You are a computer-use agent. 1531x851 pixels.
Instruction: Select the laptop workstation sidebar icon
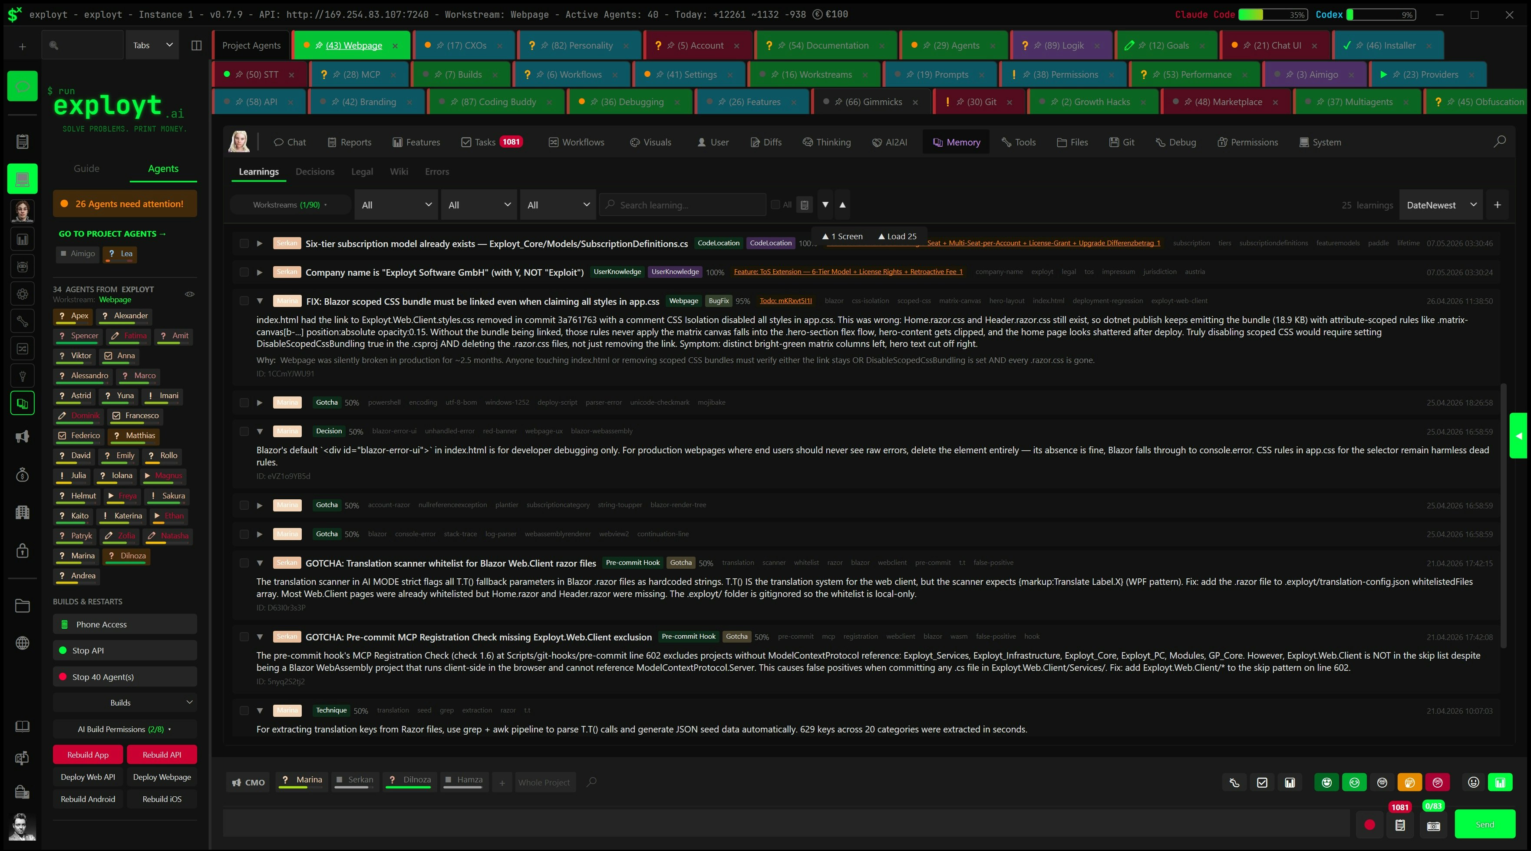click(23, 179)
